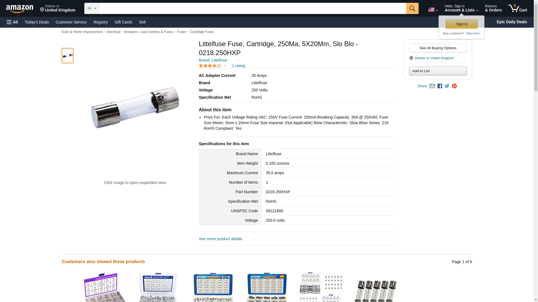Open See more product details link
The image size is (538, 302).
[x=221, y=239]
